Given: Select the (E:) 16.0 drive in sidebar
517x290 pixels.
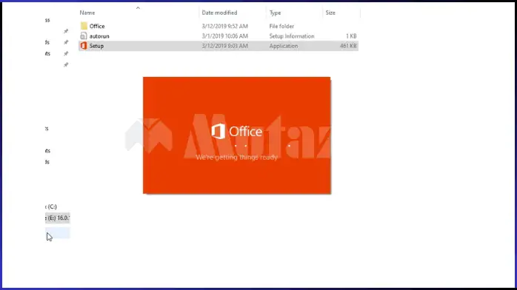Looking at the screenshot, I should (x=57, y=218).
